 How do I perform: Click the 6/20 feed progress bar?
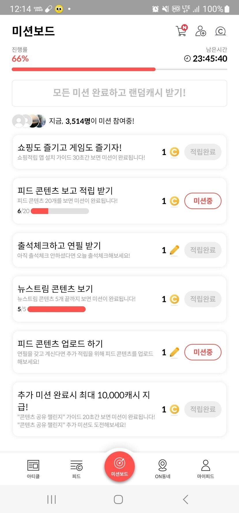(x=60, y=211)
